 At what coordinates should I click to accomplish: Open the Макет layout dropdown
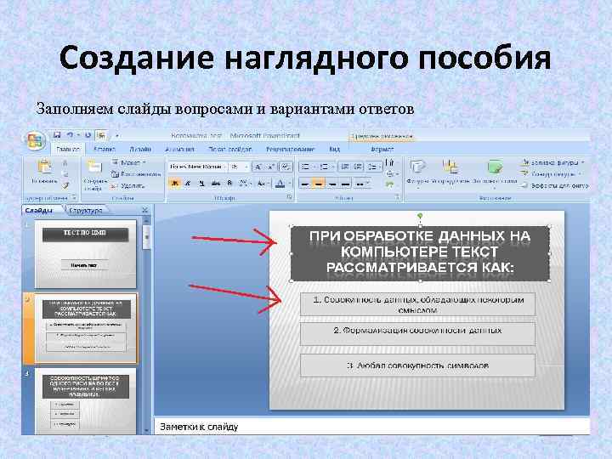point(129,162)
